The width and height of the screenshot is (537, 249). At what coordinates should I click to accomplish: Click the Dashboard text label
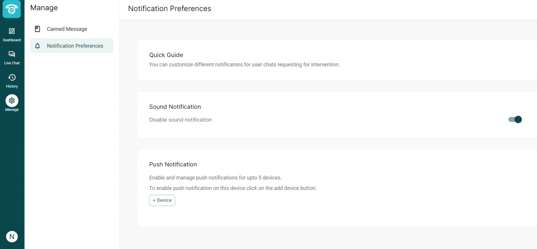(x=12, y=40)
